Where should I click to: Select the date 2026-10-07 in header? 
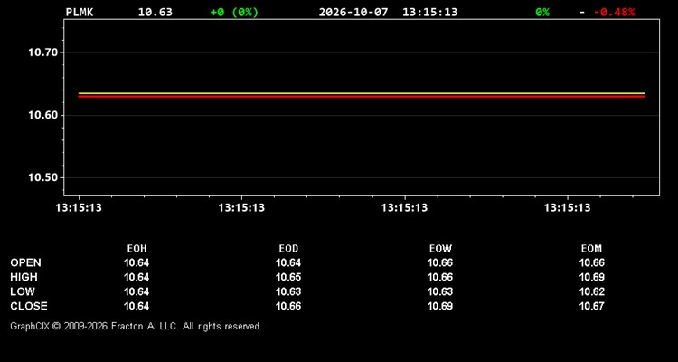tap(353, 12)
